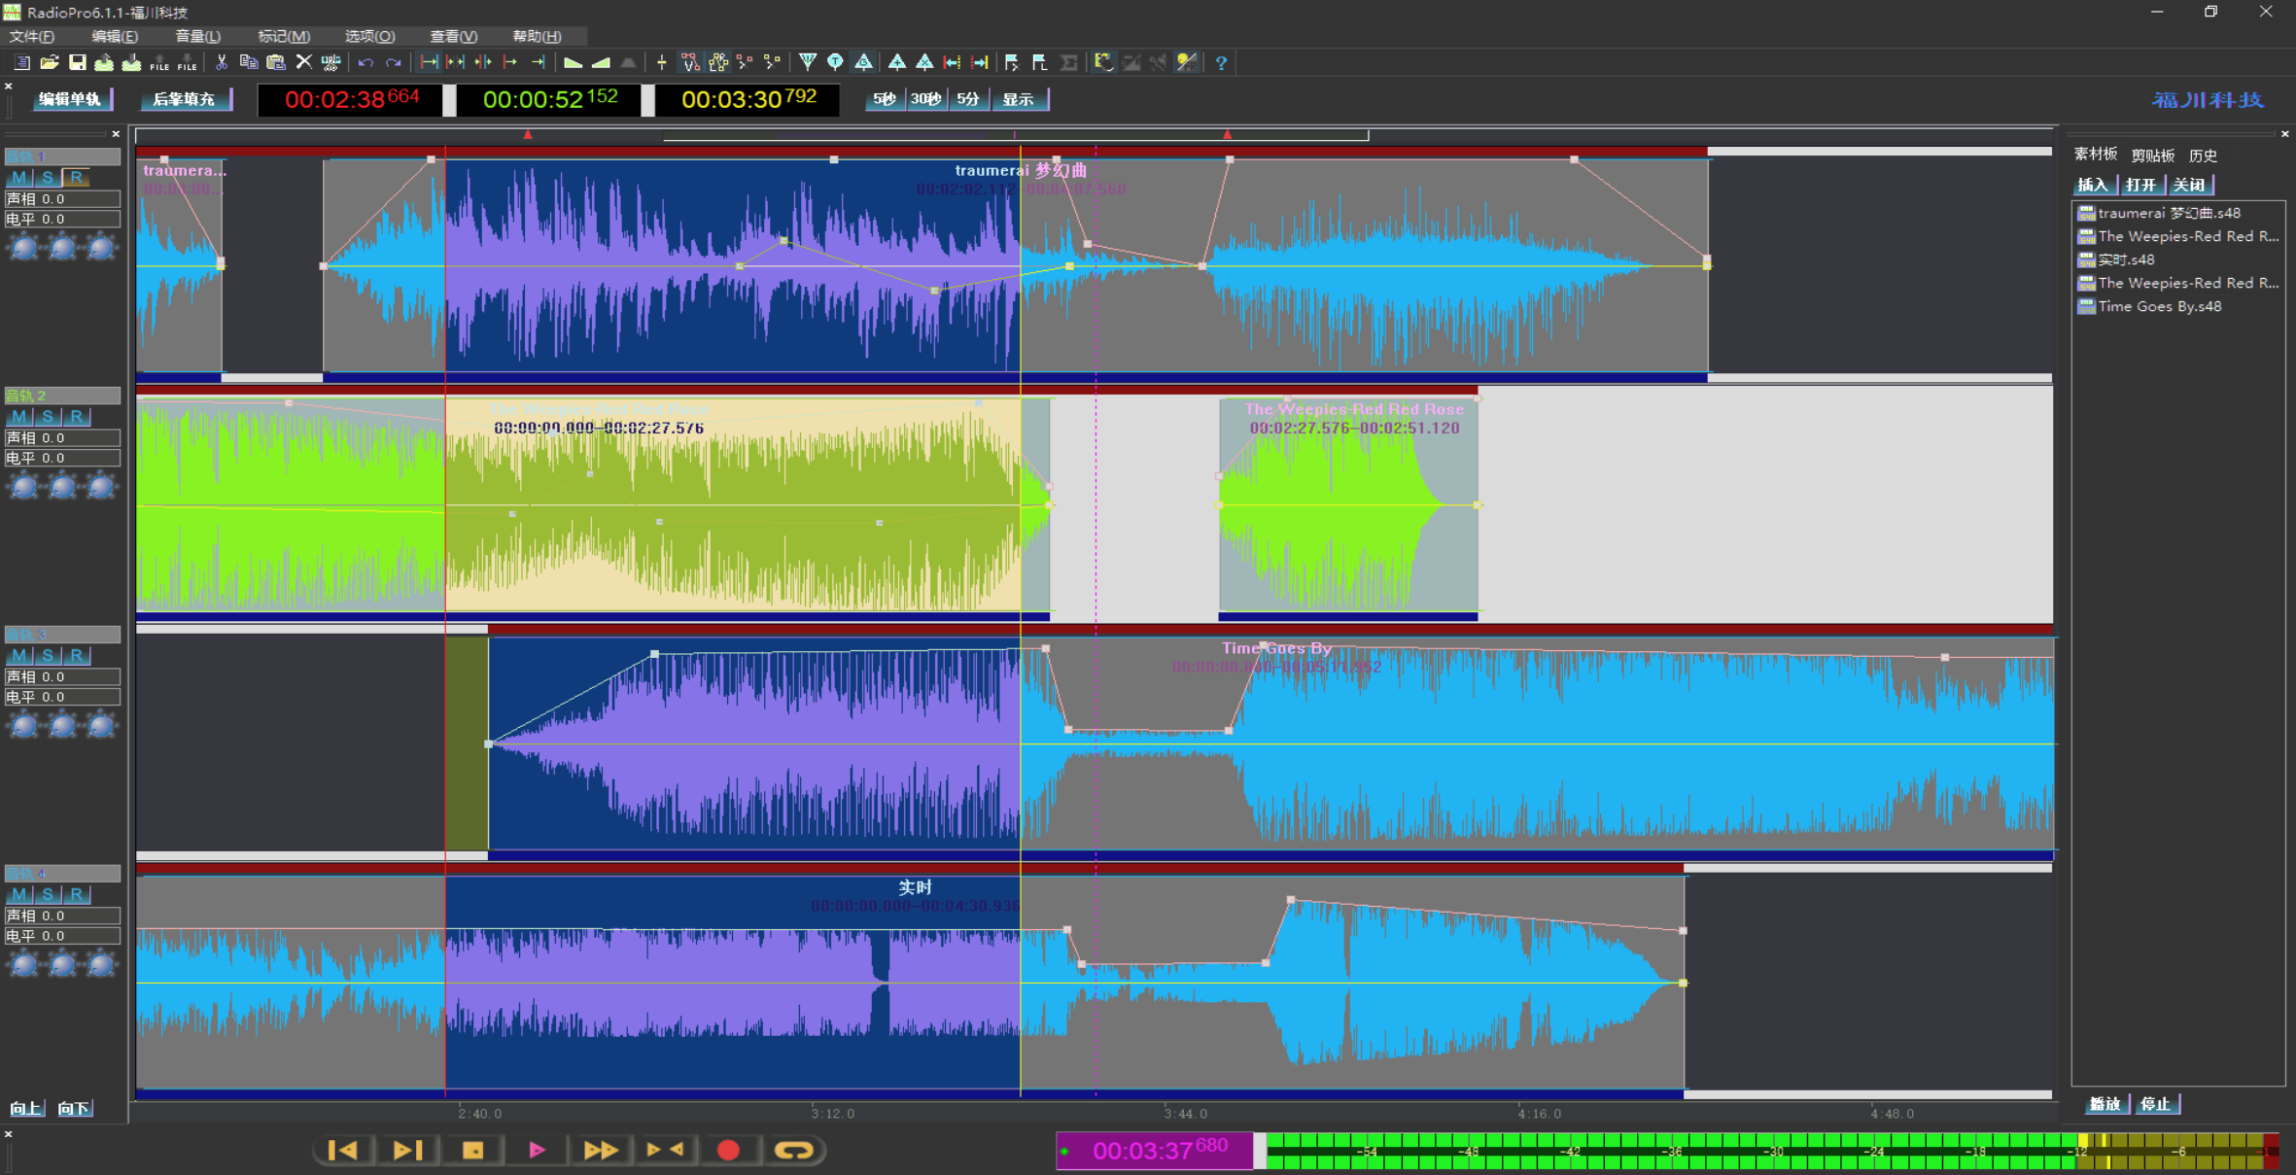Click the 播放 preview button
This screenshot has height=1175, width=2296.
coord(2105,1104)
